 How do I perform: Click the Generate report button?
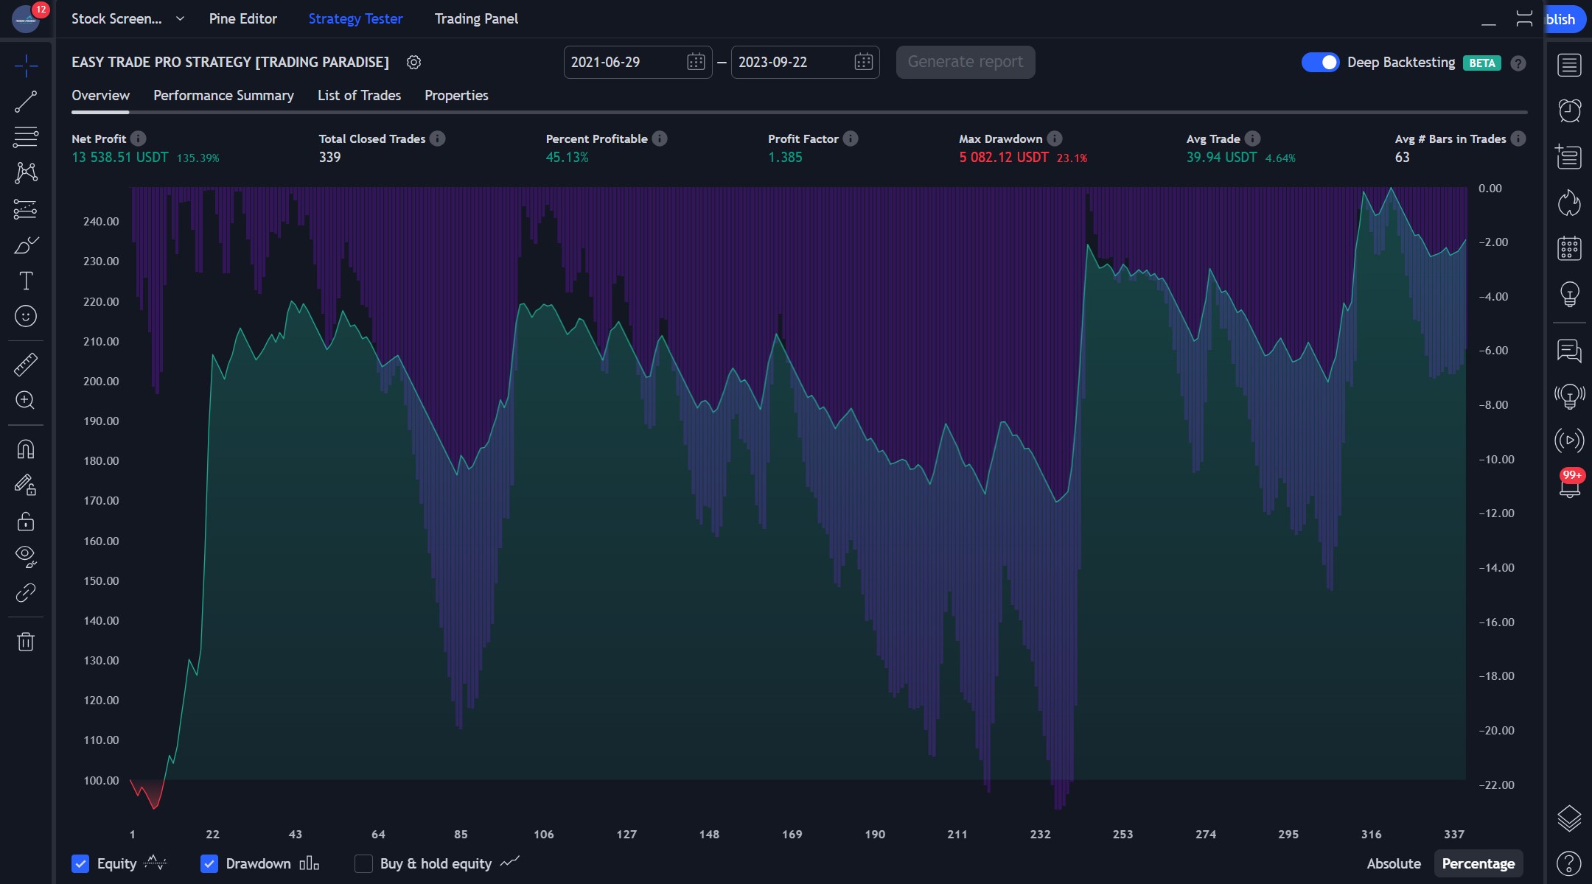tap(965, 63)
